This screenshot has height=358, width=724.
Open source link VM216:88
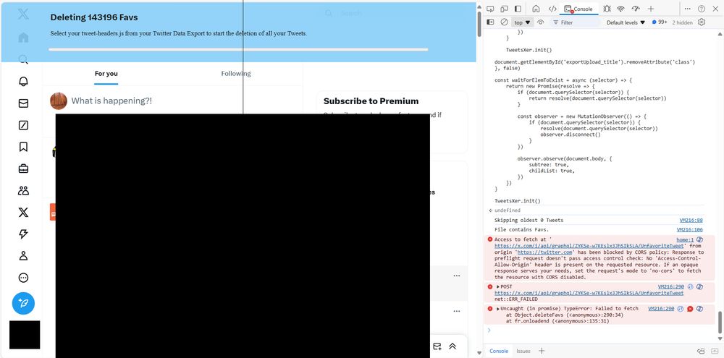[691, 220]
